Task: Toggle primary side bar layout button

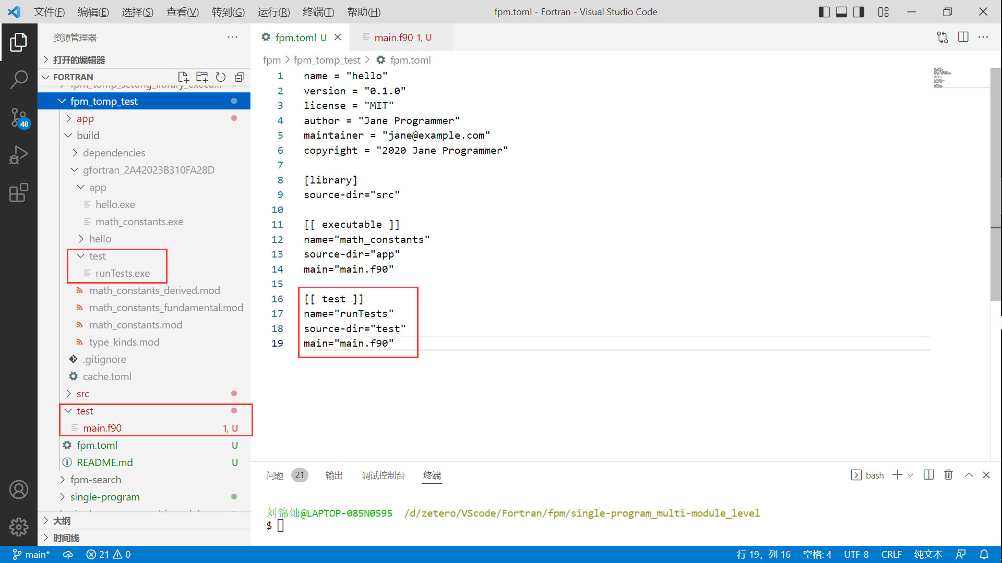Action: click(824, 11)
